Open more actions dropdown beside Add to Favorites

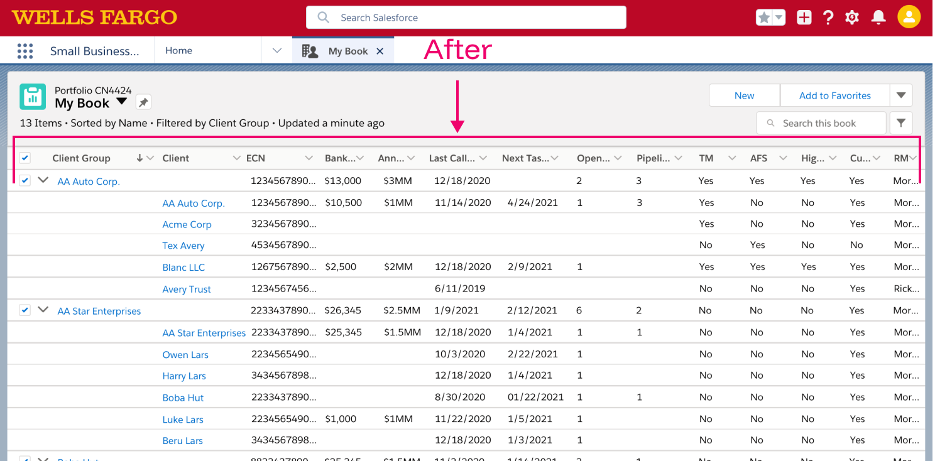[x=901, y=95]
